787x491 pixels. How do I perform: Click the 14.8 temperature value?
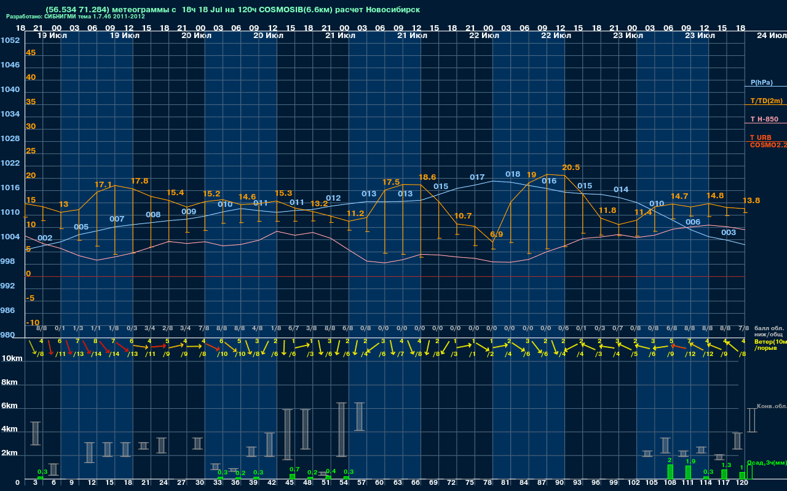pyautogui.click(x=715, y=195)
